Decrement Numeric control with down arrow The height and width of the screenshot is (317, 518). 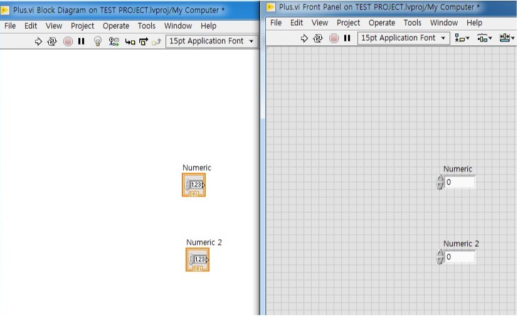click(440, 186)
